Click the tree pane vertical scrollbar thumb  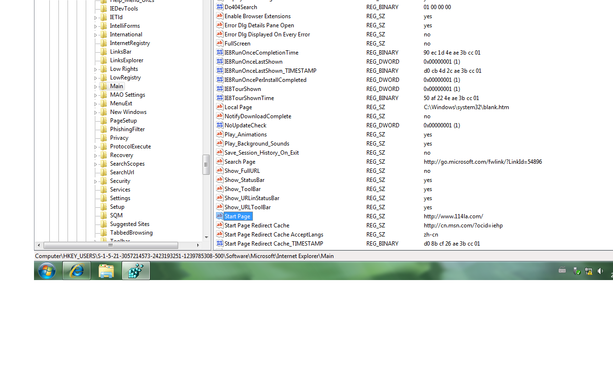click(206, 165)
